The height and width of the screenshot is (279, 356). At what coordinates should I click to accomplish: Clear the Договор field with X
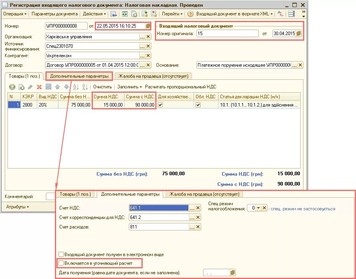click(x=148, y=65)
